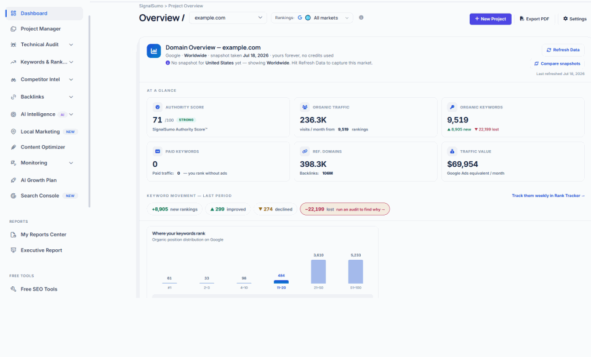Screen dimensions: 591x357
Task: Open the All markets rankings dropdown
Action: coord(312,18)
